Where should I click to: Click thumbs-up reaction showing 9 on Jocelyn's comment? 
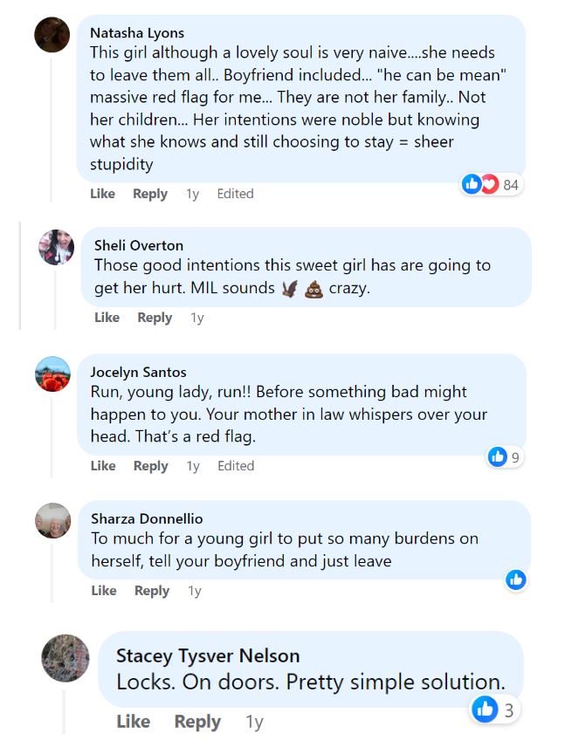pos(505,456)
